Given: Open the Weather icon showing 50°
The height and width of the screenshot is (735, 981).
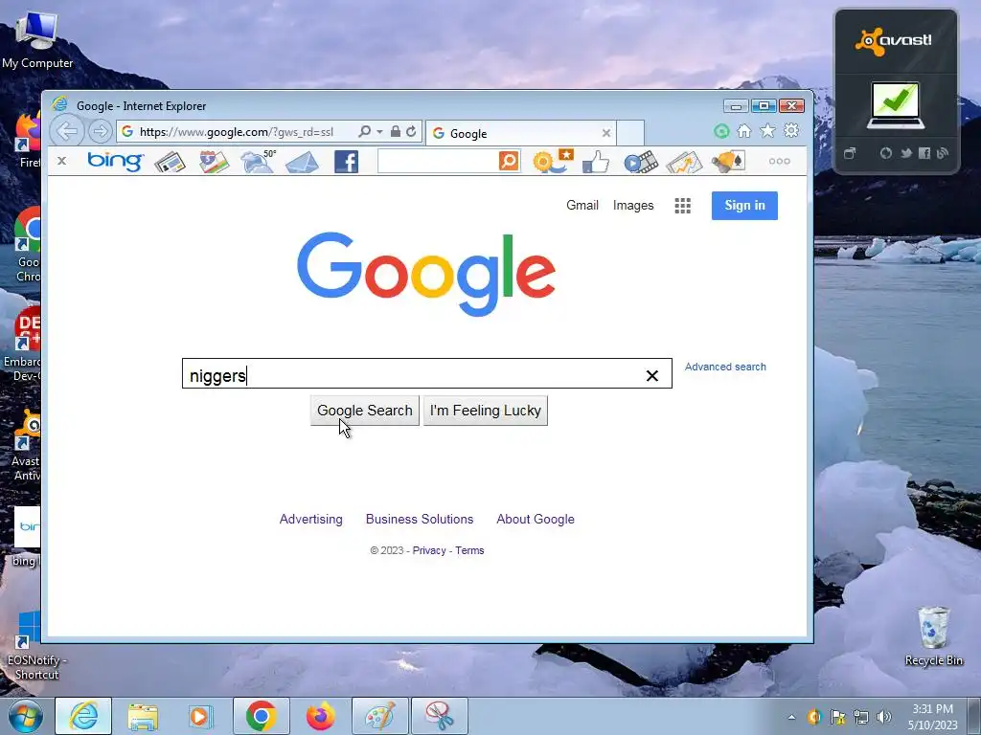Looking at the screenshot, I should coord(258,161).
